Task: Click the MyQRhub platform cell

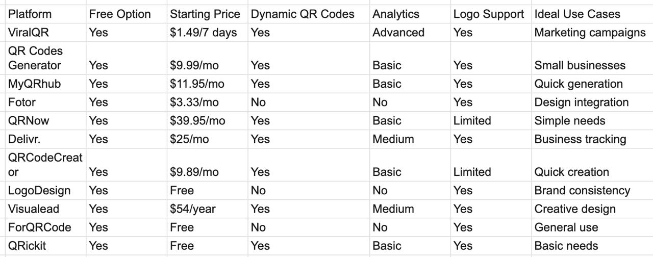Action: point(34,84)
